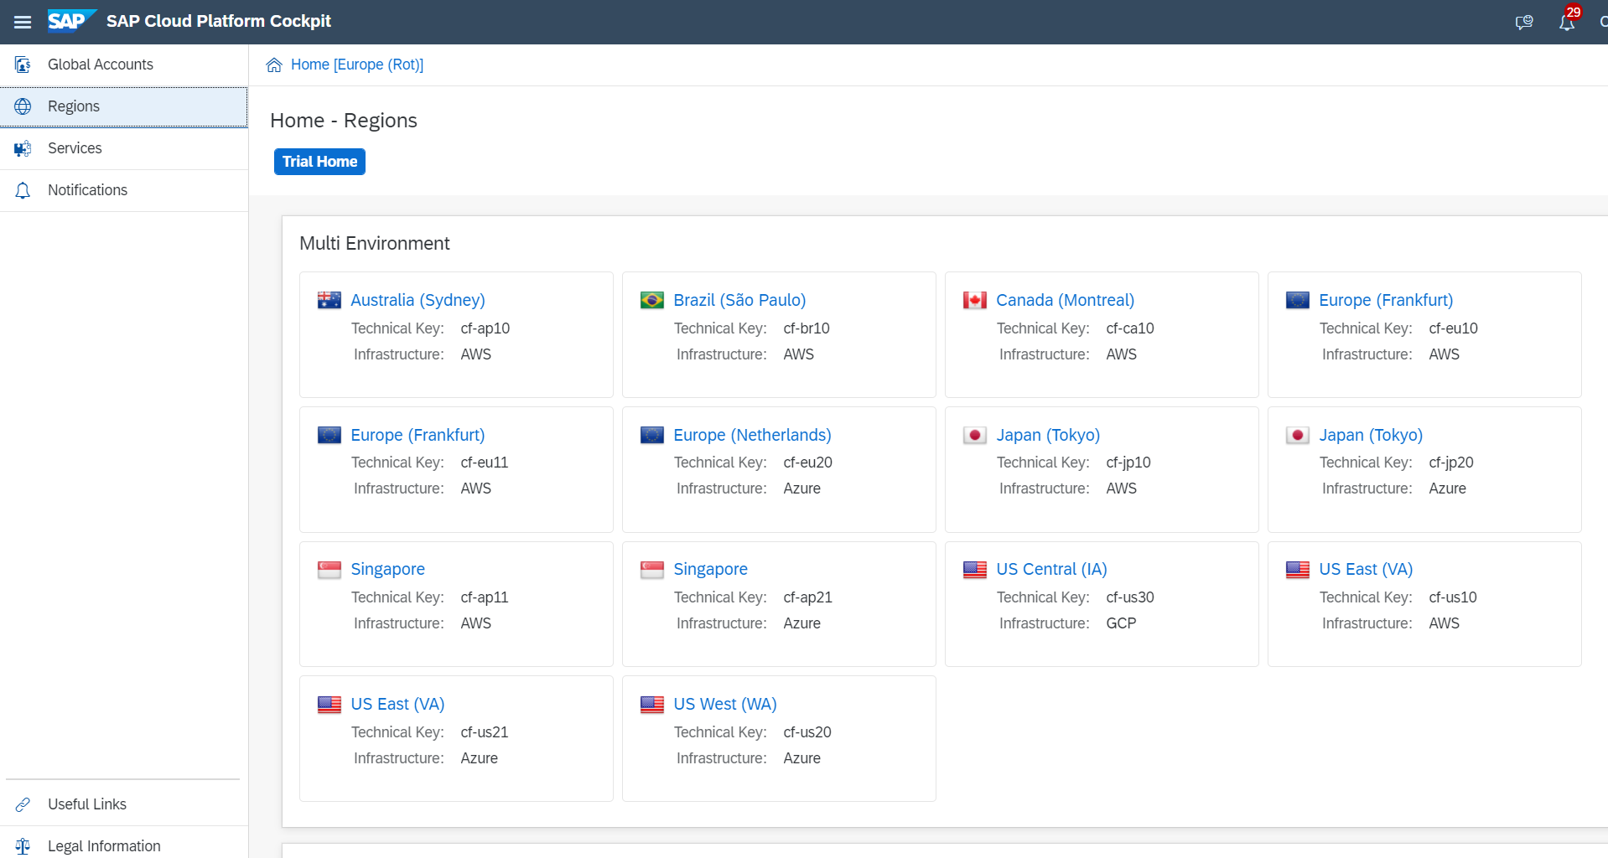Image resolution: width=1608 pixels, height=858 pixels.
Task: Open Japan (Tokyo) link with key cf-jp20
Action: (x=1371, y=435)
